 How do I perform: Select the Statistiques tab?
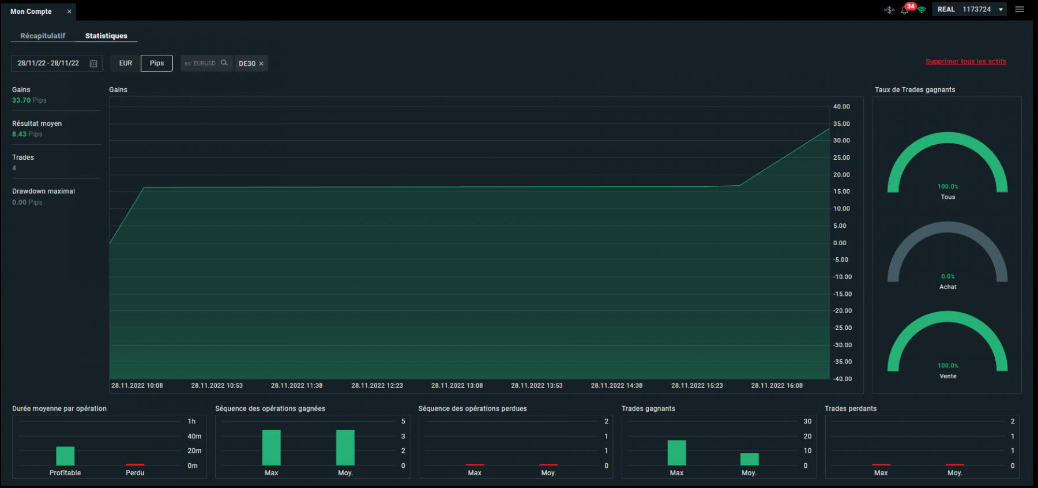point(106,36)
